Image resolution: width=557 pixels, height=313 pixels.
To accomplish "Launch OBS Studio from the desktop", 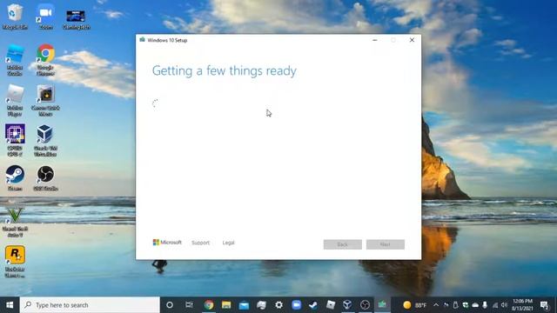I will (x=45, y=178).
